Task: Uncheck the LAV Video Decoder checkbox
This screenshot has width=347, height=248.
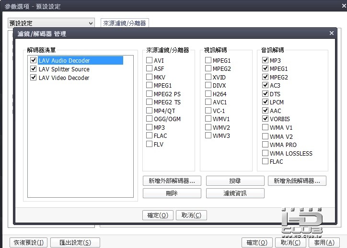Action: (x=34, y=78)
